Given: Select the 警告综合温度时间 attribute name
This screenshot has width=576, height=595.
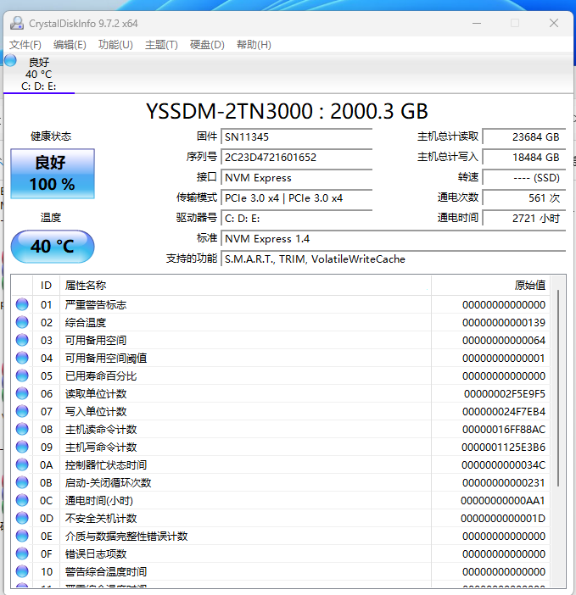Looking at the screenshot, I should click(106, 572).
